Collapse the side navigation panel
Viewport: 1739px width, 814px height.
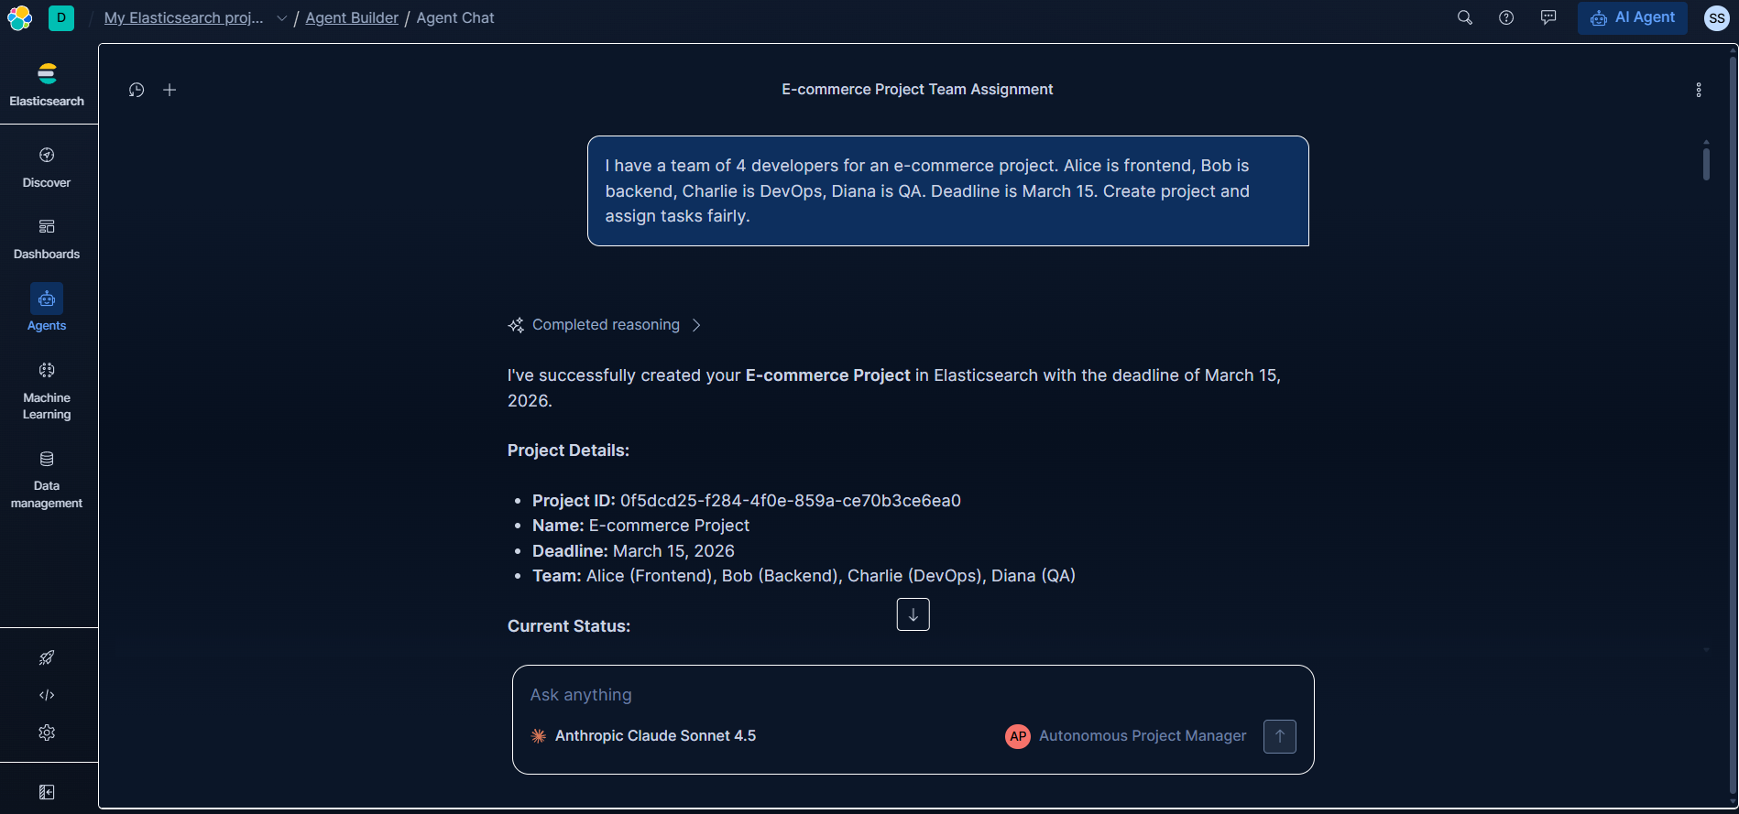47,792
